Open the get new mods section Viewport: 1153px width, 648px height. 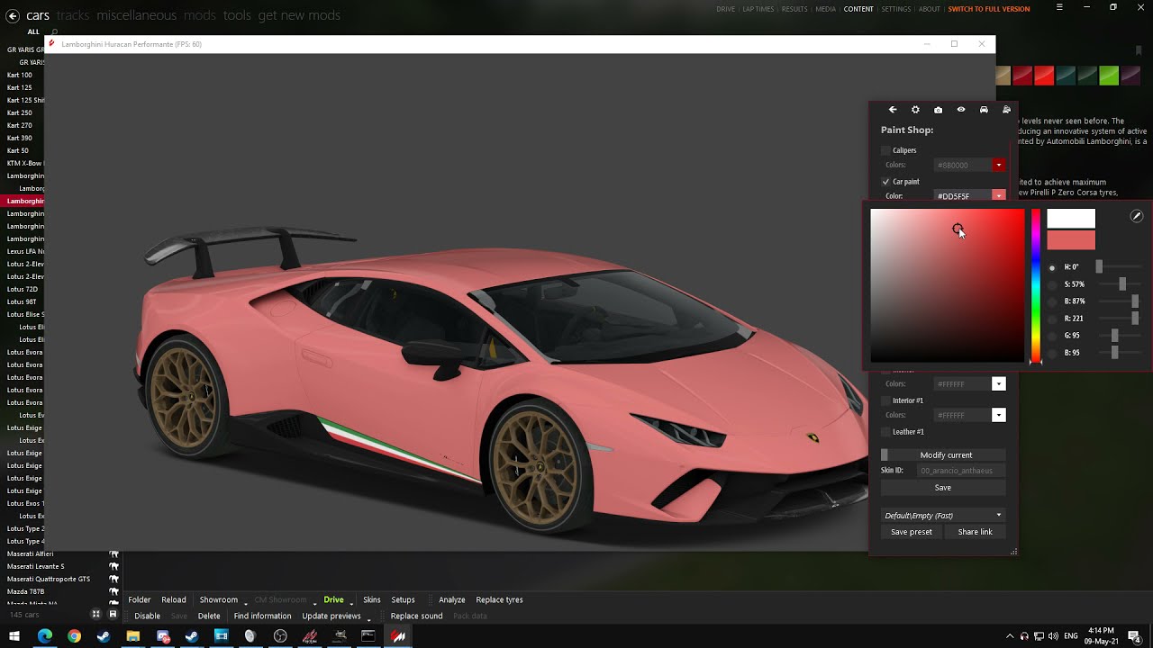299,15
